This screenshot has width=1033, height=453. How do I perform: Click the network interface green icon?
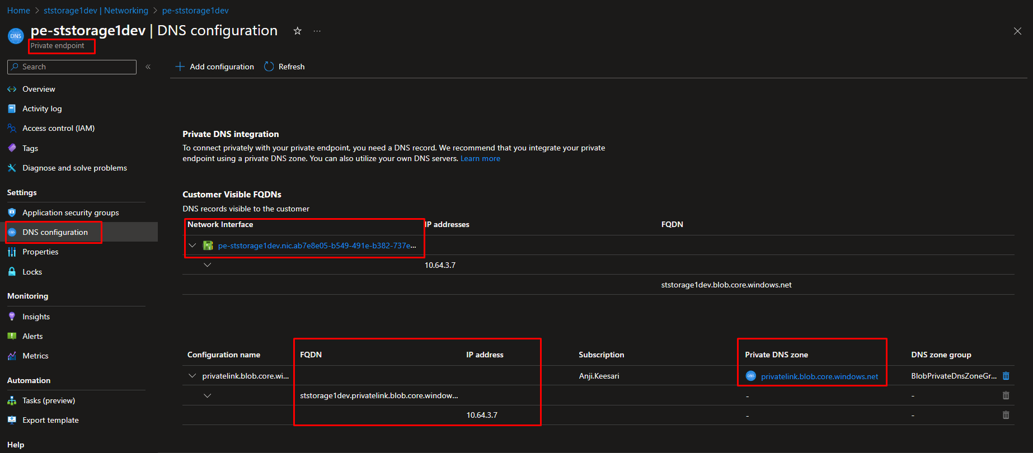coord(208,245)
